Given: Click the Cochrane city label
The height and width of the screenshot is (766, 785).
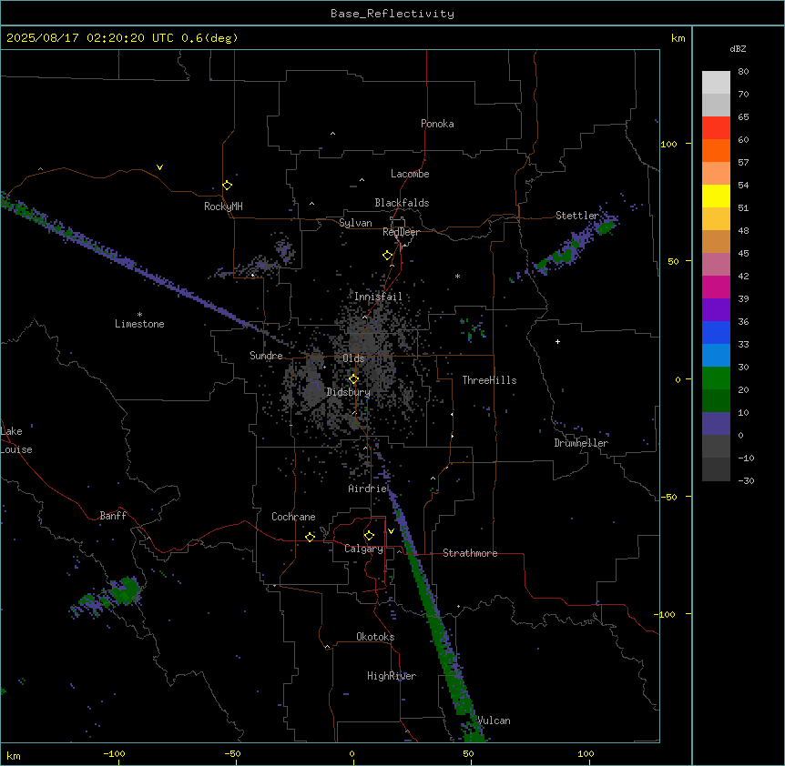Looking at the screenshot, I should pos(293,517).
